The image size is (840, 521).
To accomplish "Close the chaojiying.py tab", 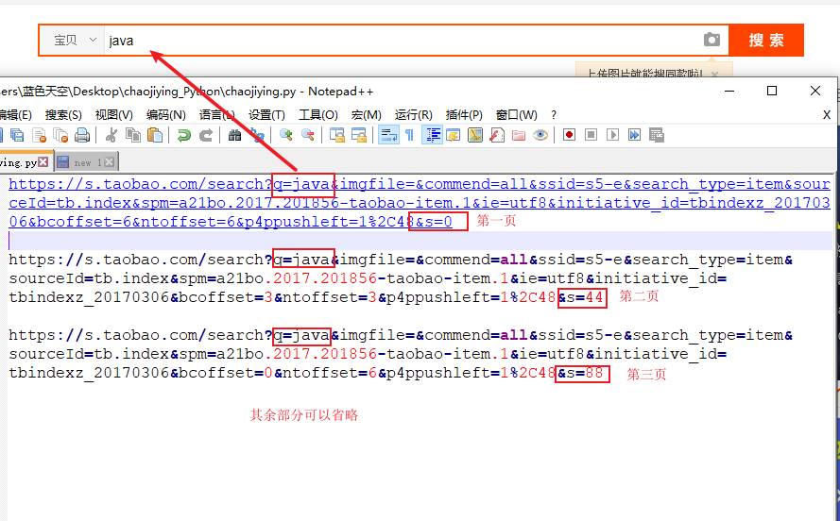I will coord(43,161).
